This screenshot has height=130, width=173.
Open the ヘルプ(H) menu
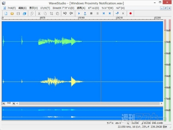pos(120,8)
